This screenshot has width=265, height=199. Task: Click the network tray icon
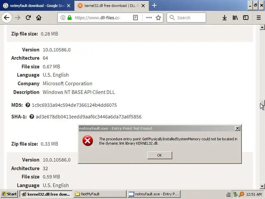[x=235, y=194]
